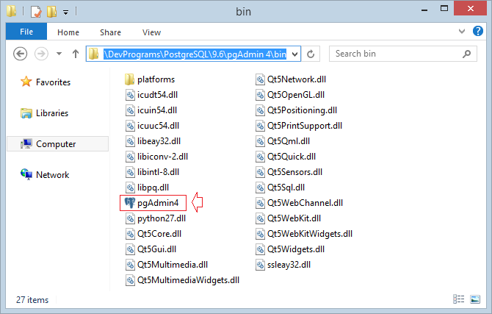492x314 pixels.
Task: Minimize the bin Explorer window
Action: (424, 10)
